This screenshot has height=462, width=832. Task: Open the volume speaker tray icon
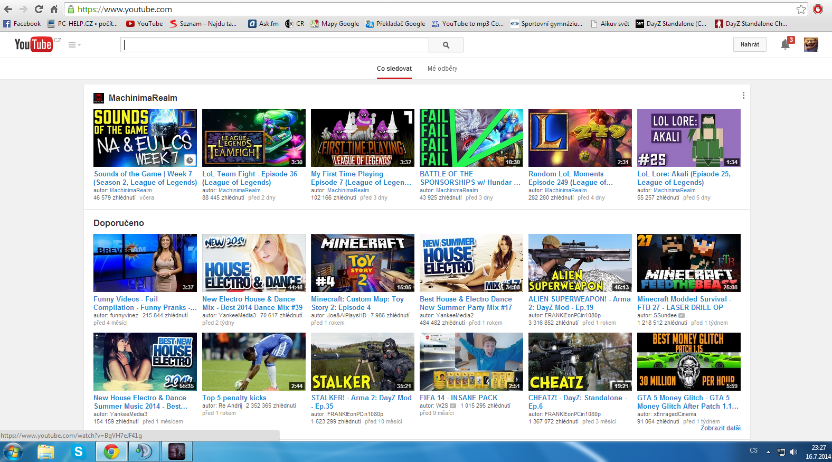[x=793, y=452]
